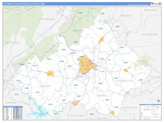Click ZIP code 24588
This screenshot has height=123, width=164.
[x=100, y=83]
